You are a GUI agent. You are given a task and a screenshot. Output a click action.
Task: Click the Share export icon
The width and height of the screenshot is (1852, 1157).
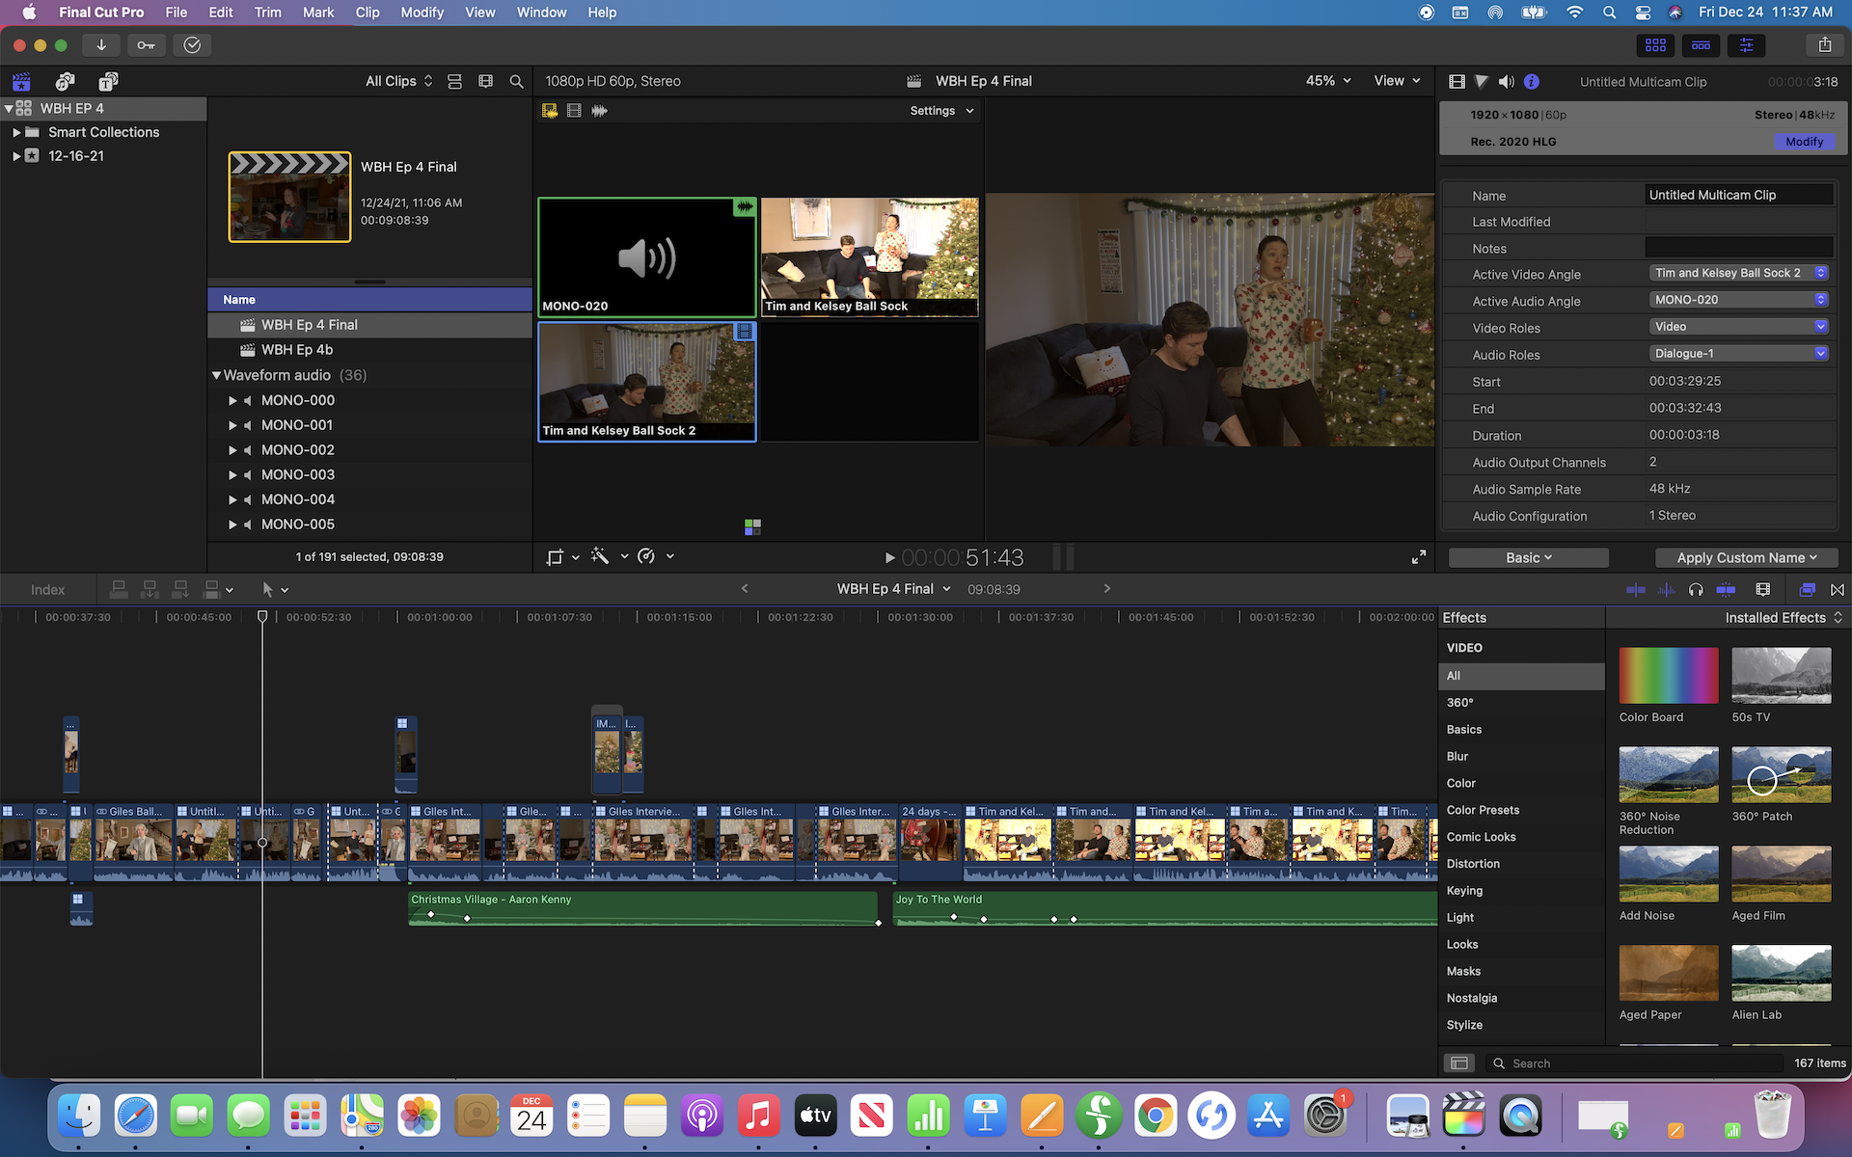1824,45
